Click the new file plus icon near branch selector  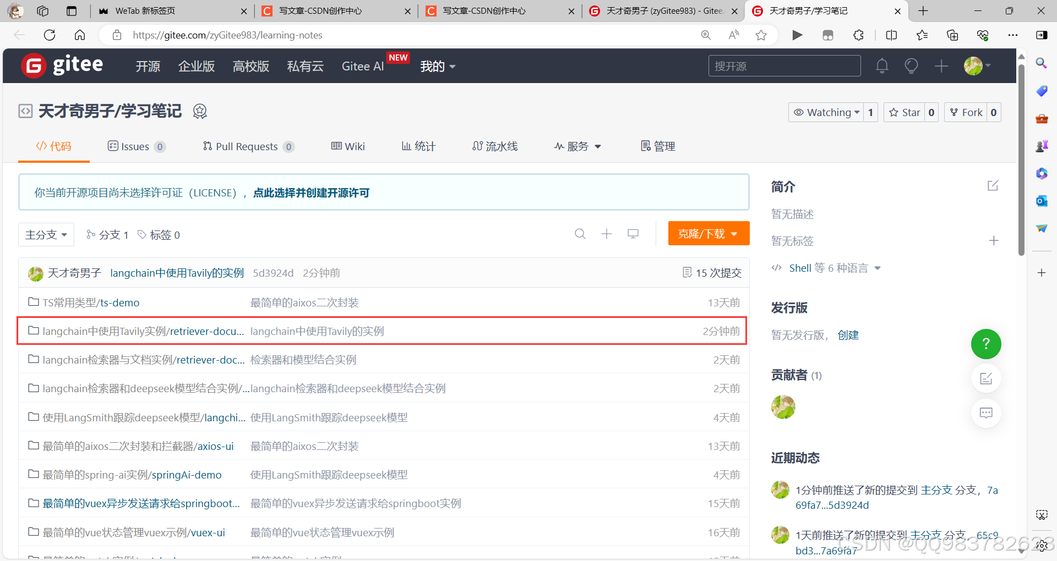tap(606, 234)
